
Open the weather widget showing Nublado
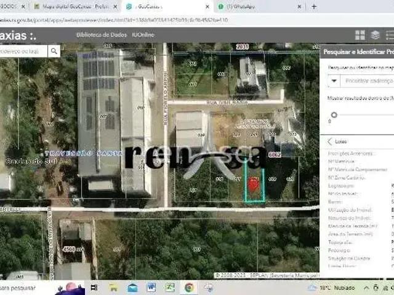(331, 288)
